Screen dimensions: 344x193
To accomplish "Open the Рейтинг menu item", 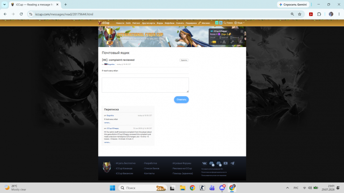I will (136, 23).
